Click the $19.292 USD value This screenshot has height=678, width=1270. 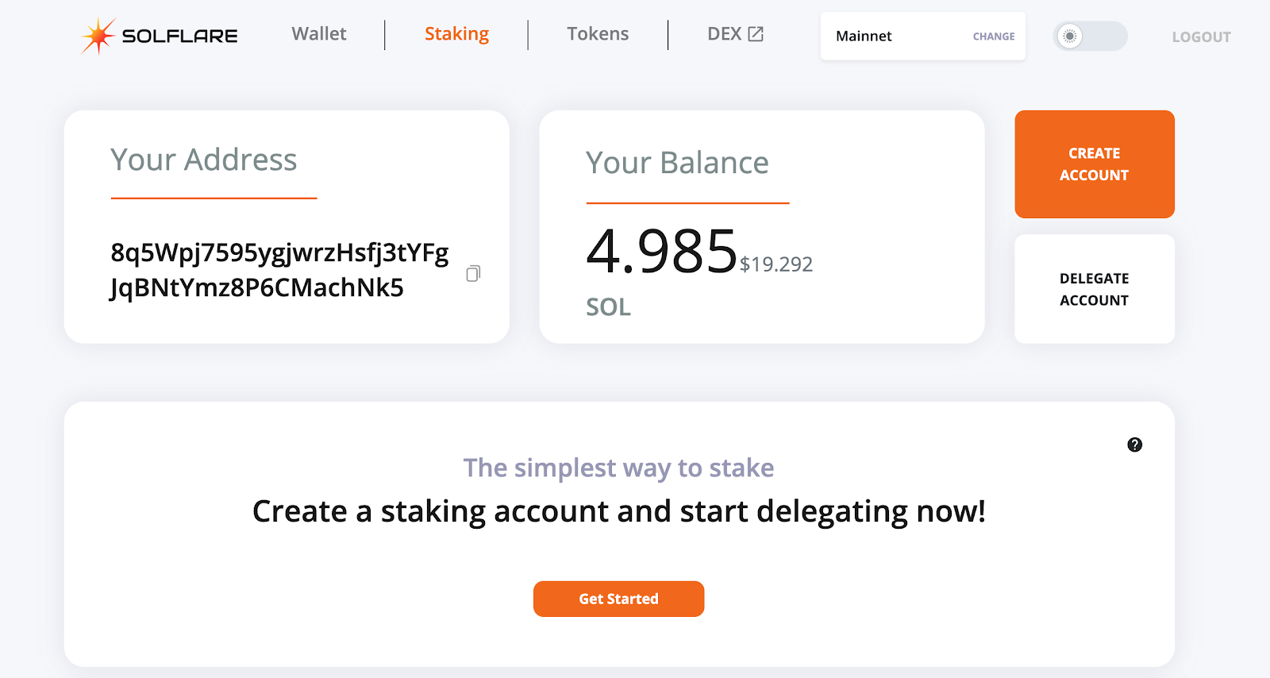(776, 264)
